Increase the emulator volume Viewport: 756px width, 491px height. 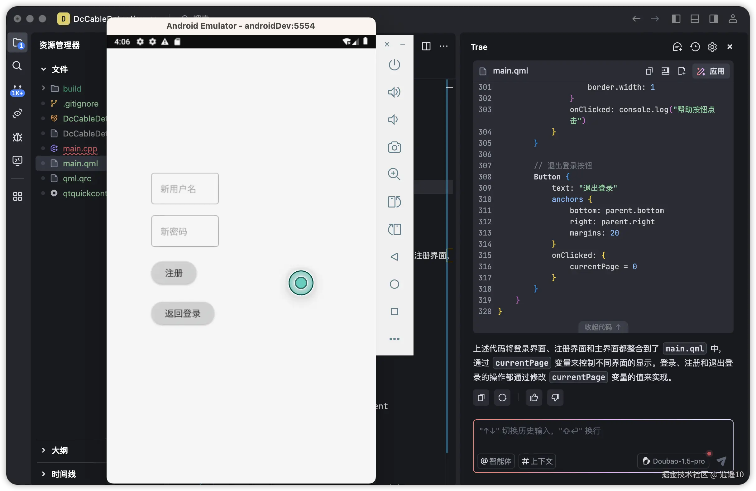pos(394,93)
